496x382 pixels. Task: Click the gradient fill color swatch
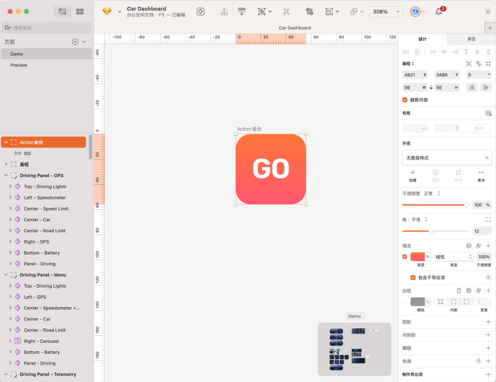click(x=417, y=256)
